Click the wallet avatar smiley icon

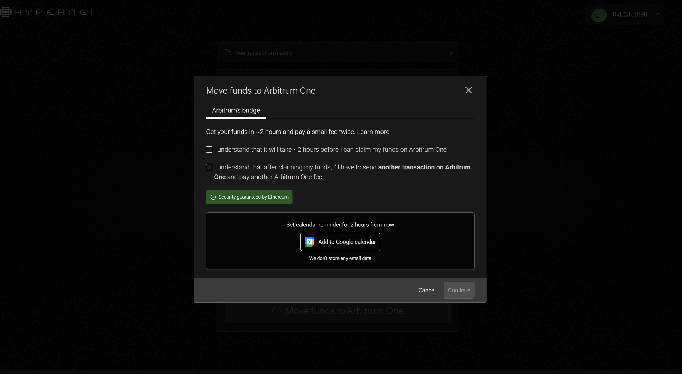tap(599, 14)
